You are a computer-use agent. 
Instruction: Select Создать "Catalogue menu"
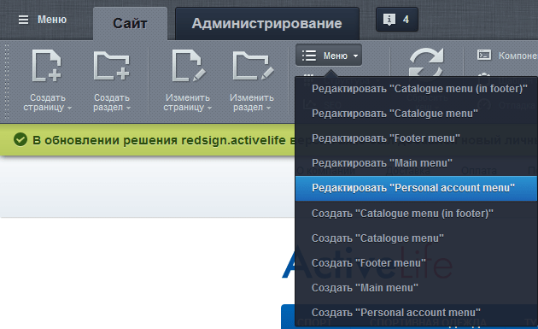417,238
